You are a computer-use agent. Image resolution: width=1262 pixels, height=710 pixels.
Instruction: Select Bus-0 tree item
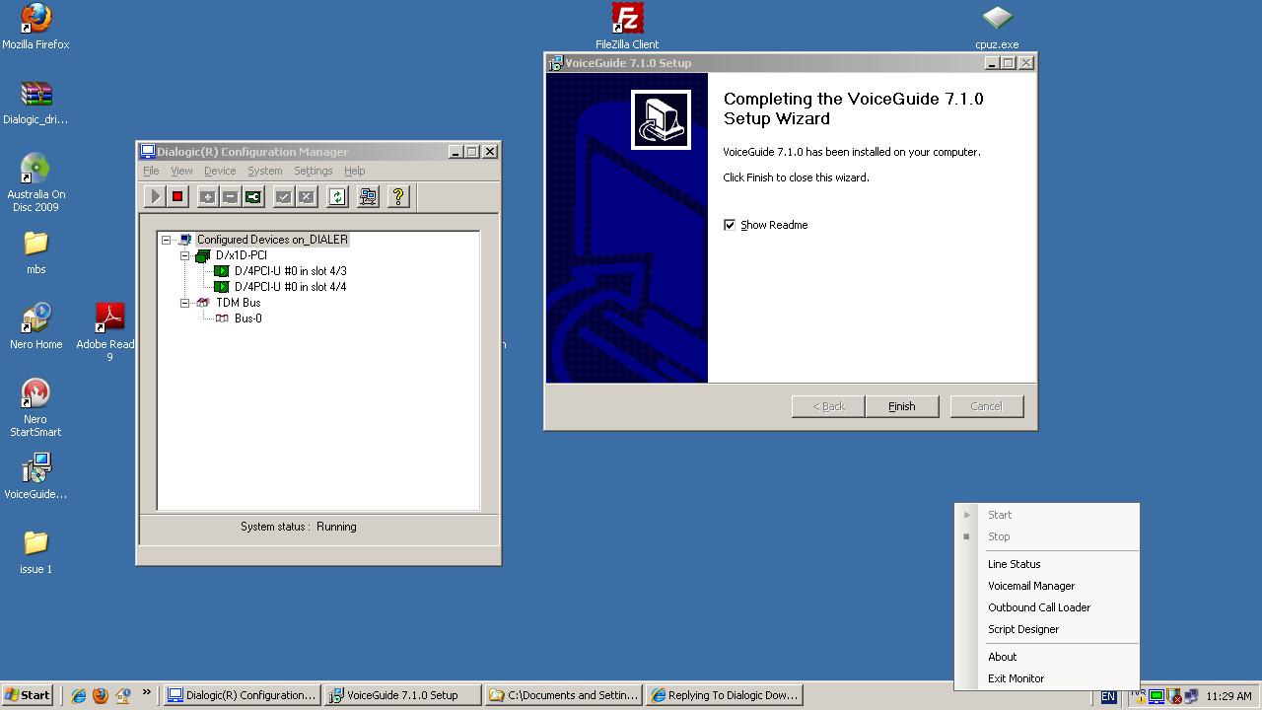pos(247,319)
